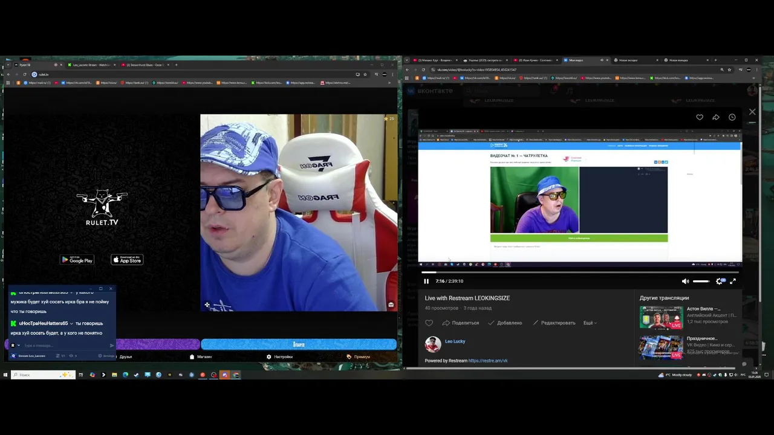Click the Редактировать edit button
Image resolution: width=774 pixels, height=435 pixels.
[554, 323]
